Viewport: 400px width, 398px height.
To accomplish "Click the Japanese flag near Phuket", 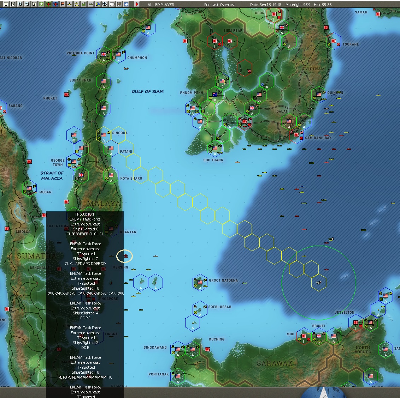I will (66, 95).
